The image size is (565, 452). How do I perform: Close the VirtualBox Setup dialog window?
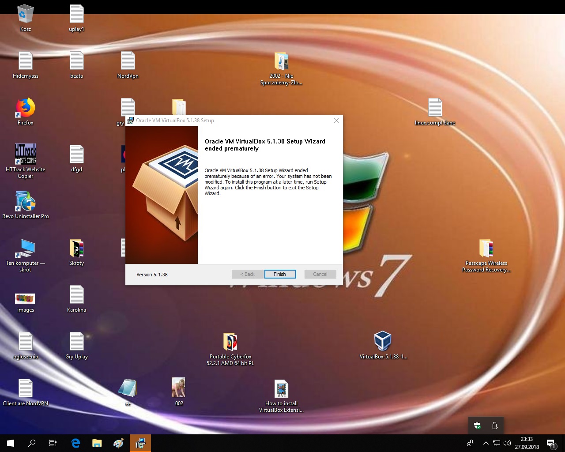coord(336,121)
